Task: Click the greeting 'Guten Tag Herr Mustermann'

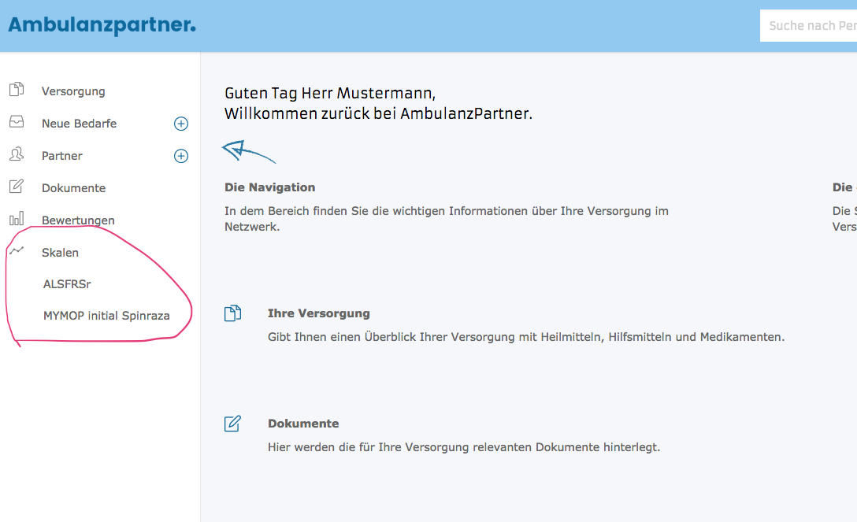Action: tap(330, 94)
